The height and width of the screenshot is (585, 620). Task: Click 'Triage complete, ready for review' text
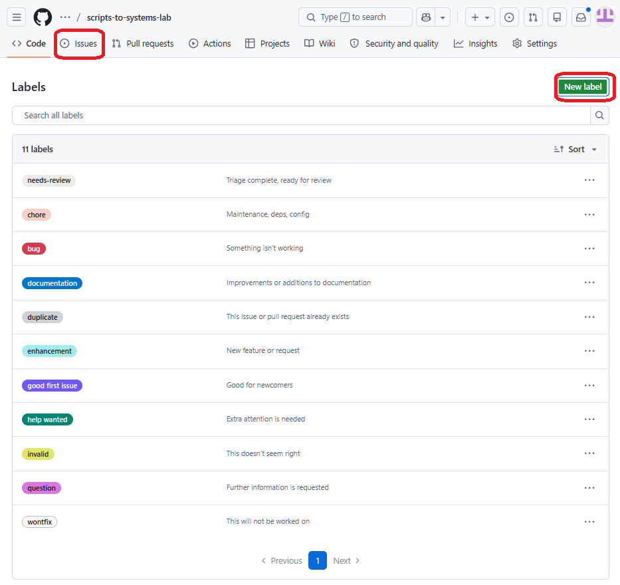[278, 180]
